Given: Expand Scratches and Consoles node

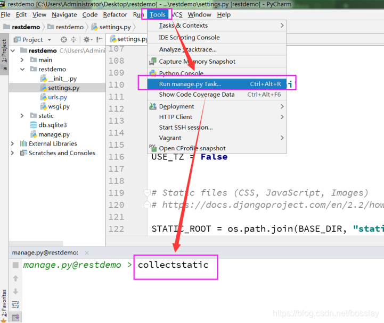Looking at the screenshot, I should pos(12,153).
